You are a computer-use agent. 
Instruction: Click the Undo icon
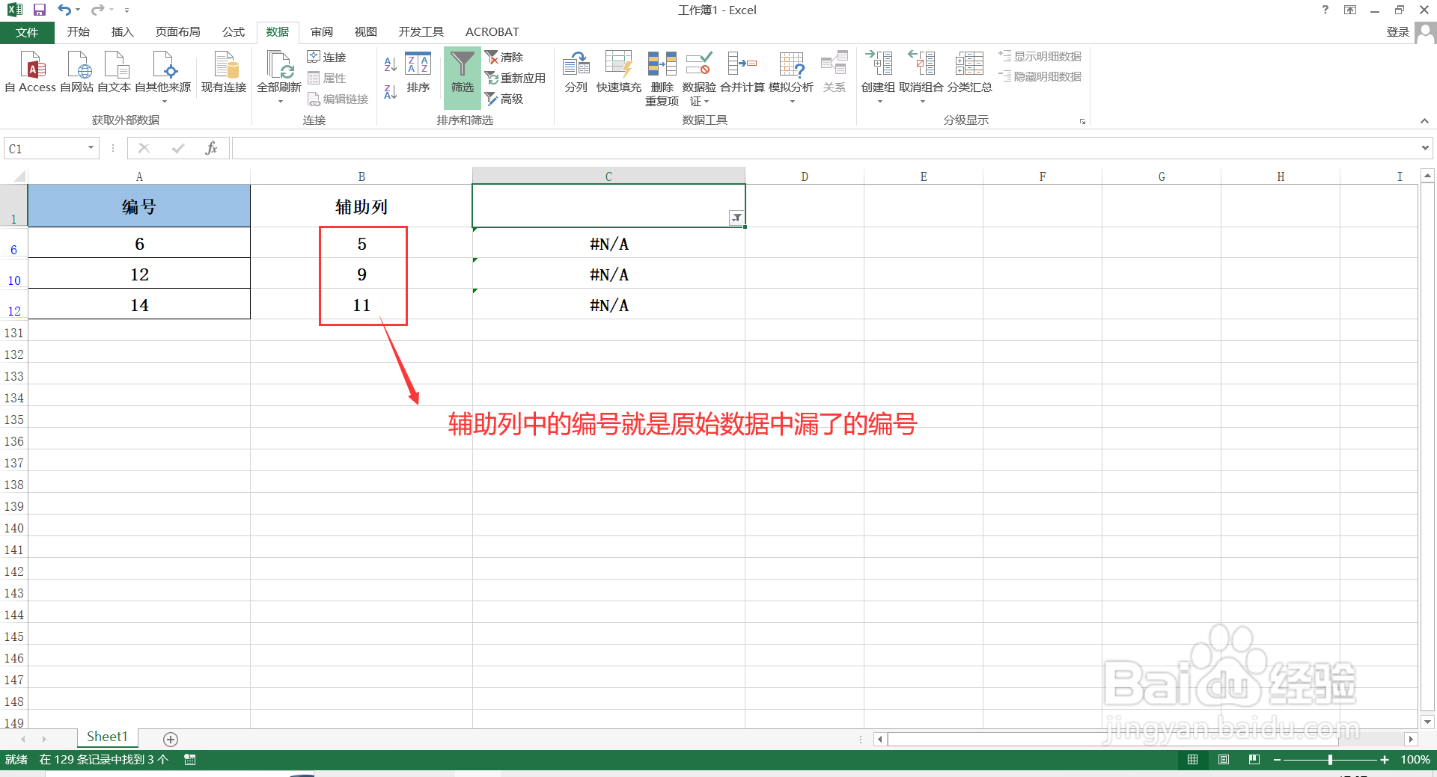(64, 10)
